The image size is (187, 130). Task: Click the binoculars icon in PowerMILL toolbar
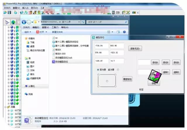click(x=134, y=13)
